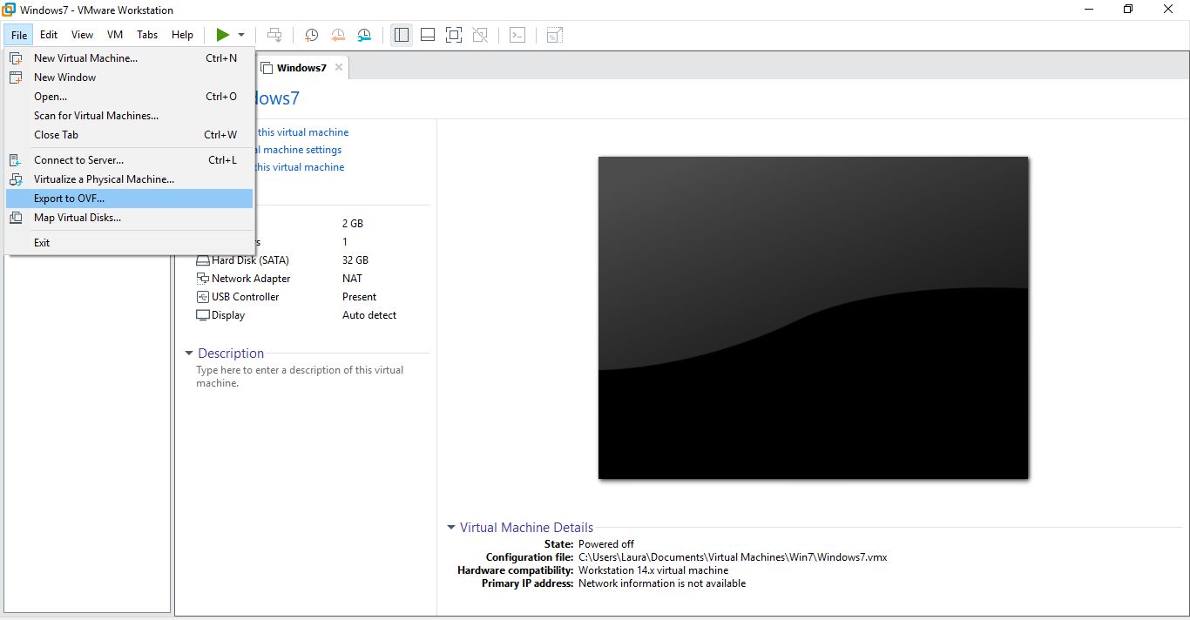The width and height of the screenshot is (1190, 620).
Task: Open the Edit menu
Action: (49, 35)
